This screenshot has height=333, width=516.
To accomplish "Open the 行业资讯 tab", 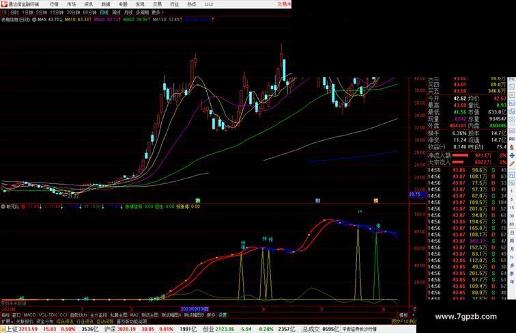I will (85, 321).
